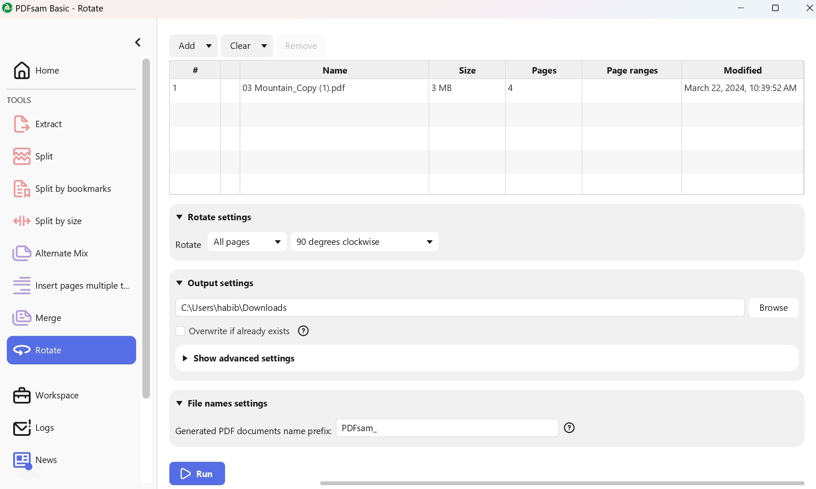Collapse the Rotate settings section
816x489 pixels.
coord(180,217)
